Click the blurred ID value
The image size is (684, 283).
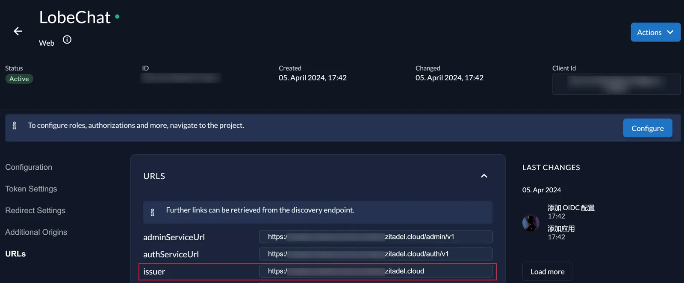click(181, 78)
